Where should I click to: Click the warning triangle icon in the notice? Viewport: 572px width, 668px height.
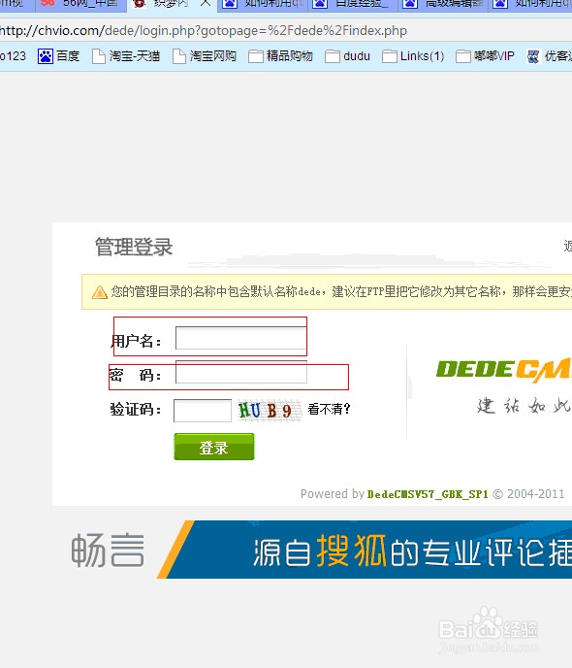pos(100,292)
